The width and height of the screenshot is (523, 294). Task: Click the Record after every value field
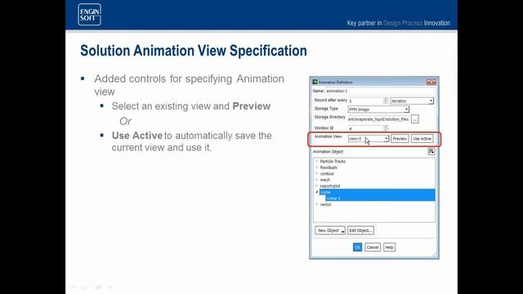tap(365, 100)
